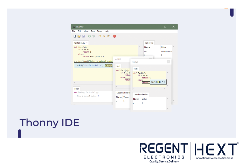Maximize the Thonny window

pos(165,27)
